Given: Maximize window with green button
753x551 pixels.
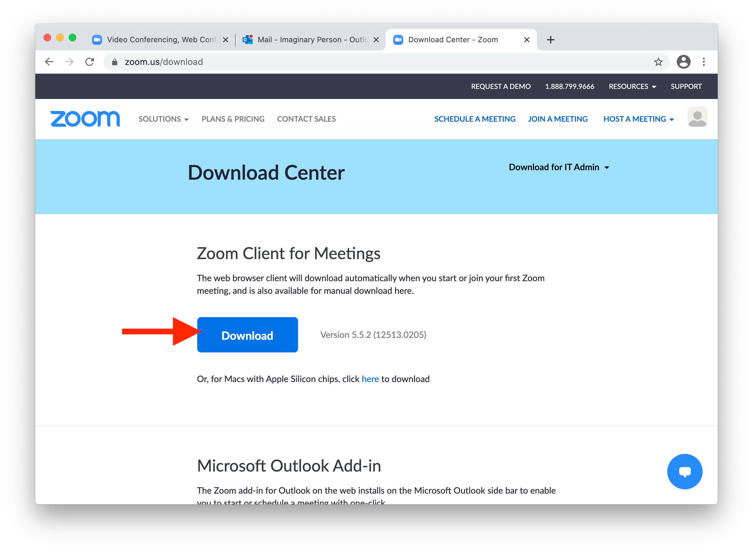Looking at the screenshot, I should pyautogui.click(x=72, y=38).
